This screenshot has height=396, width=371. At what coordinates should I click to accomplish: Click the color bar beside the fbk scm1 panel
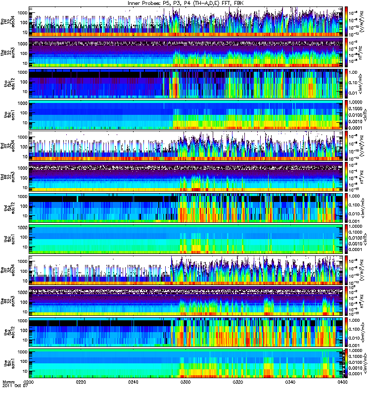346,363
